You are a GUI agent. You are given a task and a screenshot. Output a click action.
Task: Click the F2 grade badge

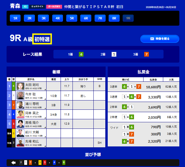pyautogui.click(x=25, y=7)
